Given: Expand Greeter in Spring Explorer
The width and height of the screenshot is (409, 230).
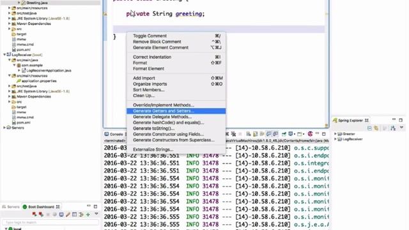Looking at the screenshot, I should point(336,134).
